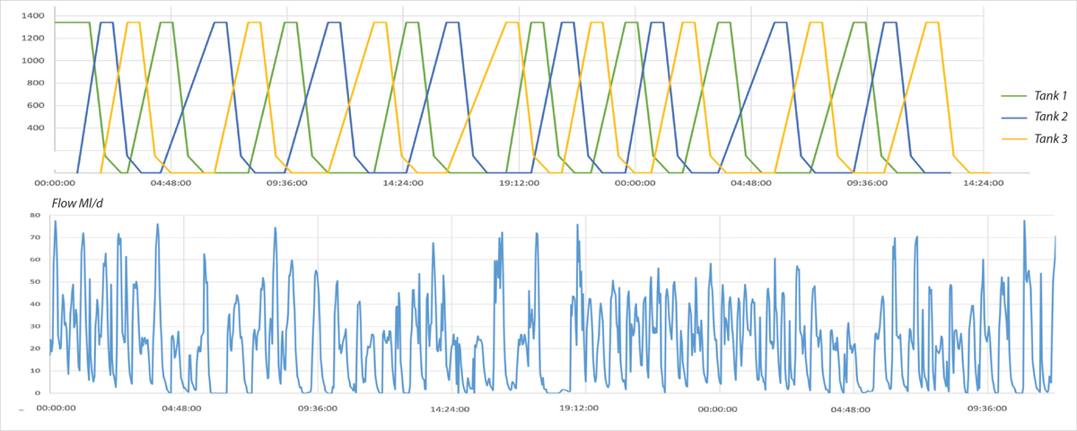Click 14:24:00 on the flow chart time axis
Screen dimensions: 1077x431
pyautogui.click(x=449, y=409)
